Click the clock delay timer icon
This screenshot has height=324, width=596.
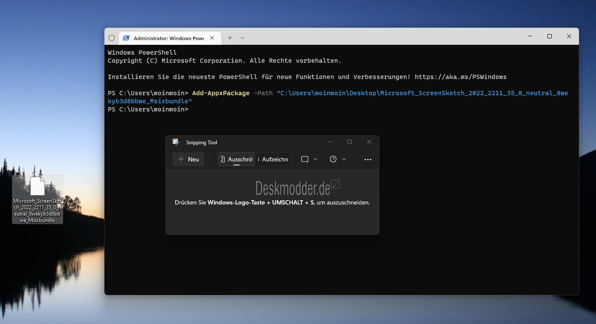point(333,159)
